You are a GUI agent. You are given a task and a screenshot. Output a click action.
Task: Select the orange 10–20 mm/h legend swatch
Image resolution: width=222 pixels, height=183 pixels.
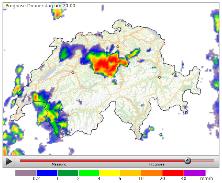[x=152, y=172]
